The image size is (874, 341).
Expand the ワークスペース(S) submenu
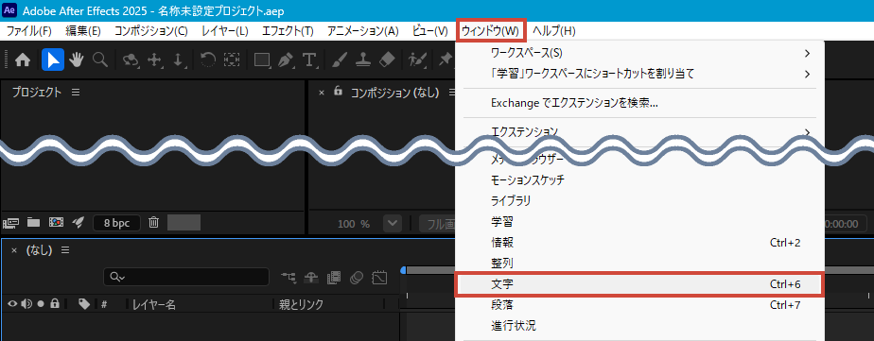pos(639,54)
